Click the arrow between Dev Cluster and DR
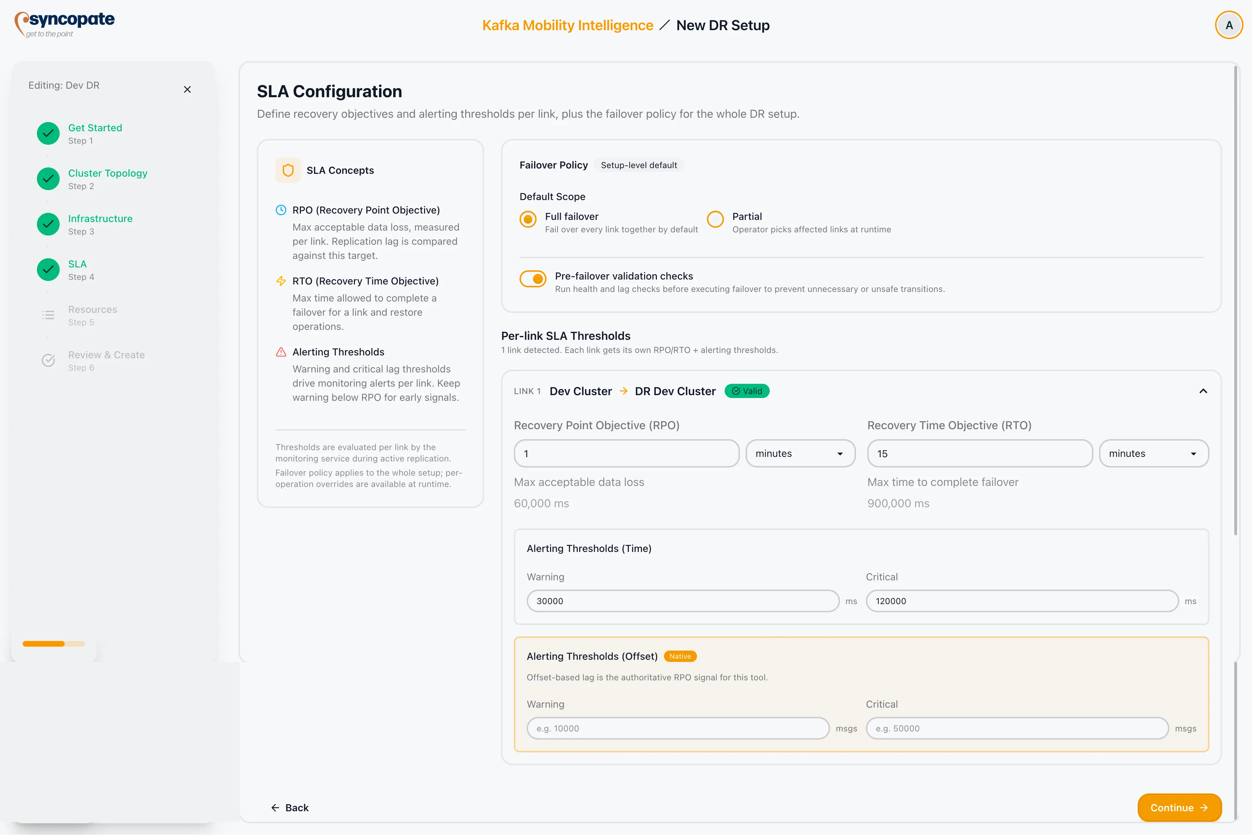1252x835 pixels. coord(623,391)
